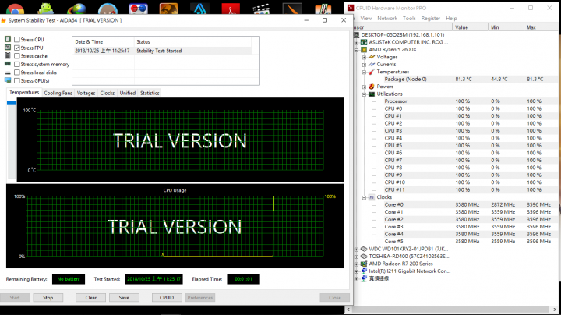Screen dimensions: 561x315
Task: Enable the Stress CPU checkbox
Action: click(x=17, y=39)
